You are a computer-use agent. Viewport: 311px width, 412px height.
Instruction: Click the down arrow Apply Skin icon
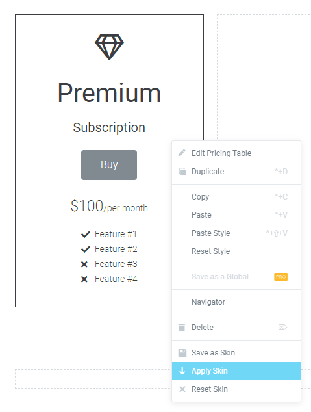[x=182, y=371]
